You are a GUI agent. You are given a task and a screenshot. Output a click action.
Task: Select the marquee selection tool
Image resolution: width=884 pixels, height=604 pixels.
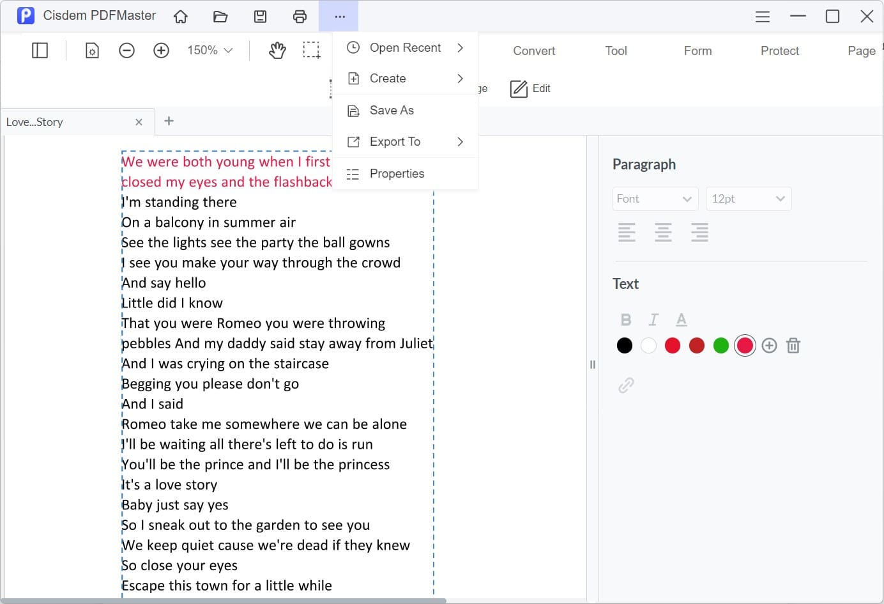point(312,50)
